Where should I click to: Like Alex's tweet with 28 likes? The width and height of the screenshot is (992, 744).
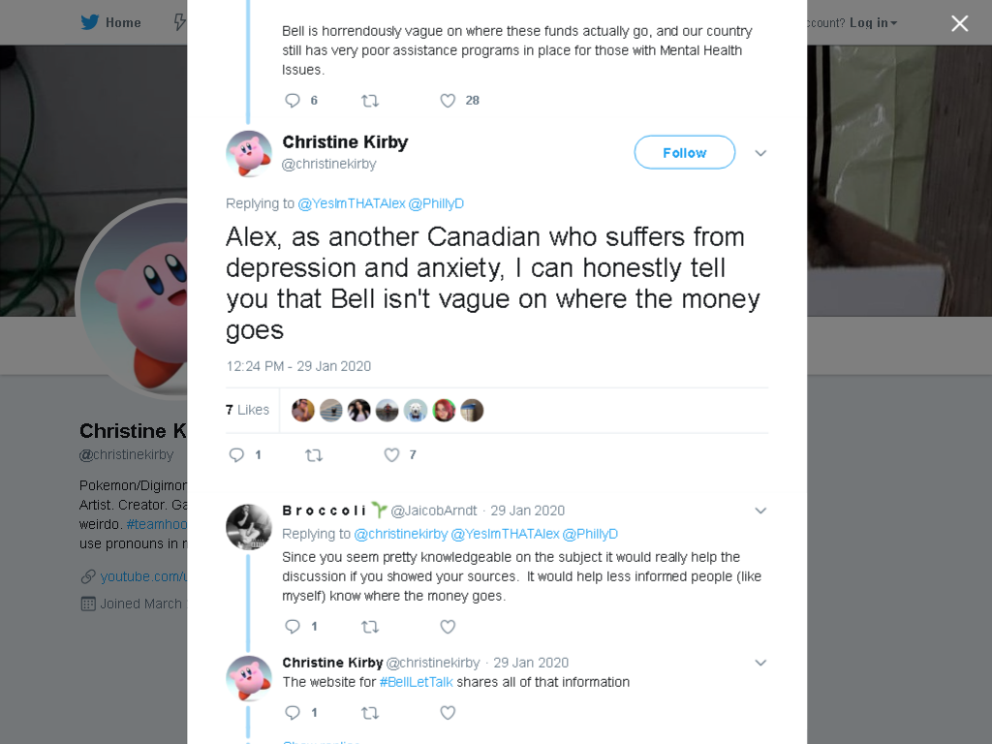448,101
